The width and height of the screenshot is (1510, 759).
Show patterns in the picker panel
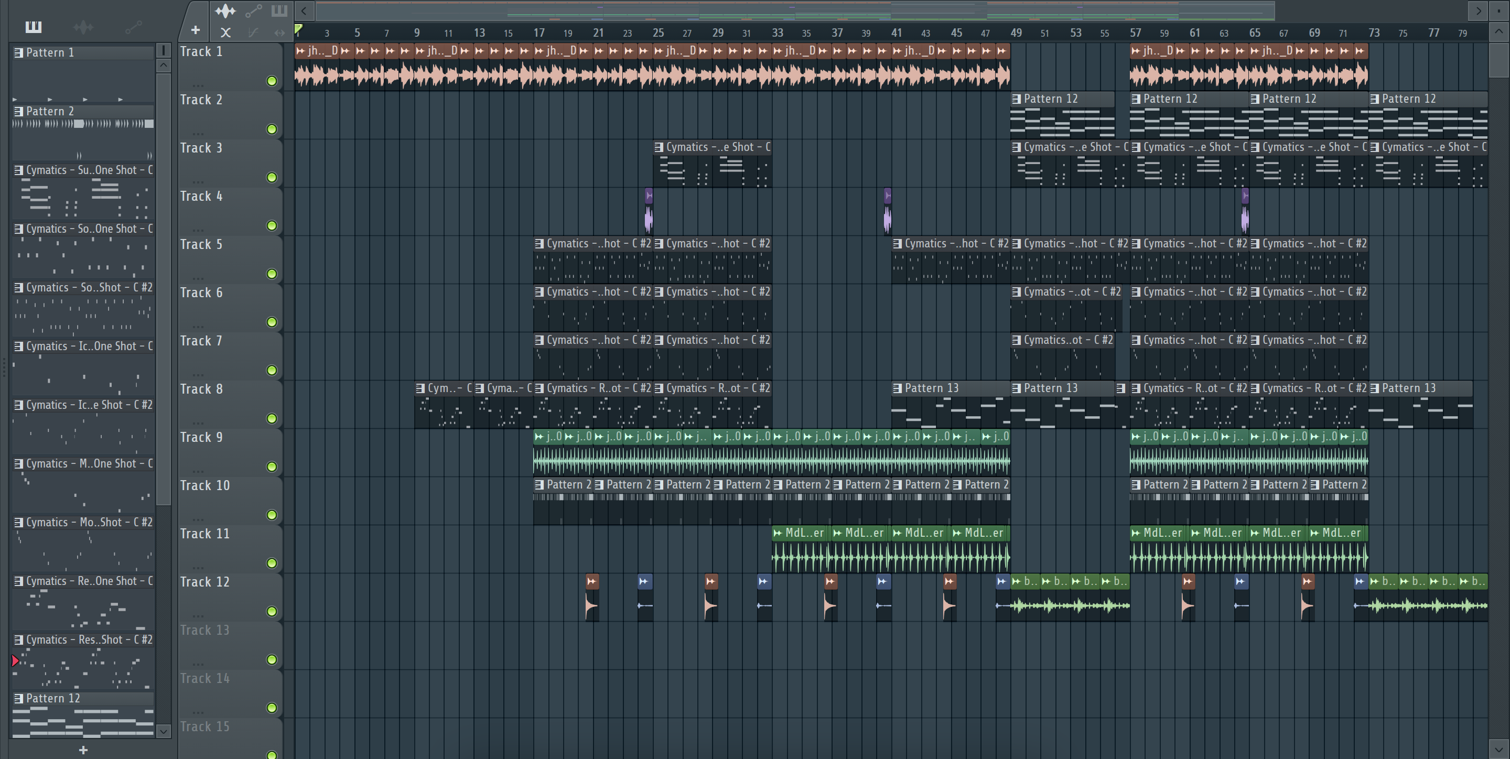pos(34,27)
